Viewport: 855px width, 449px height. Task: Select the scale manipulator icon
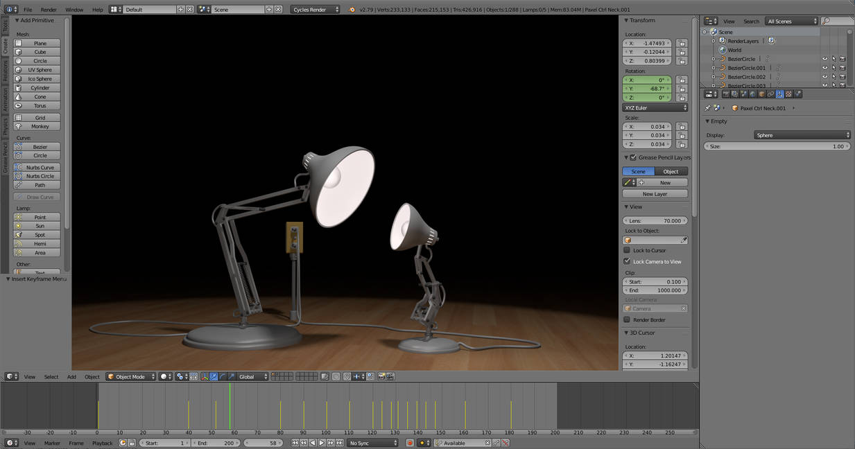[232, 377]
